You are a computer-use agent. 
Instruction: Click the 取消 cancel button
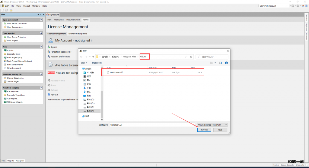(220, 130)
